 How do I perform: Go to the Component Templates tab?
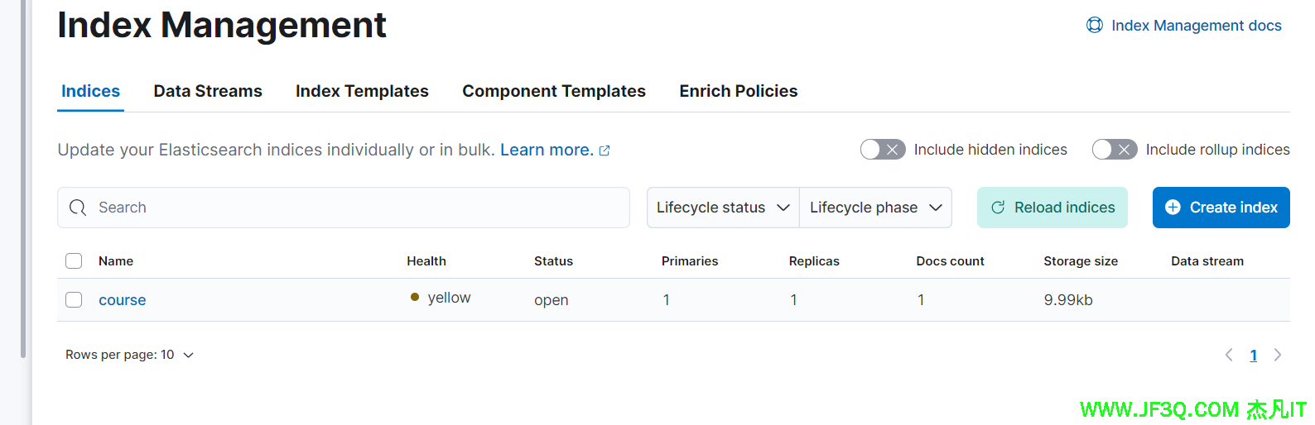tap(553, 91)
